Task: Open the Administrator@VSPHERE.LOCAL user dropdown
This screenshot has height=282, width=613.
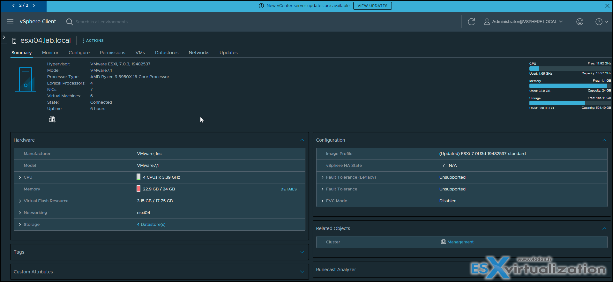Action: 524,22
